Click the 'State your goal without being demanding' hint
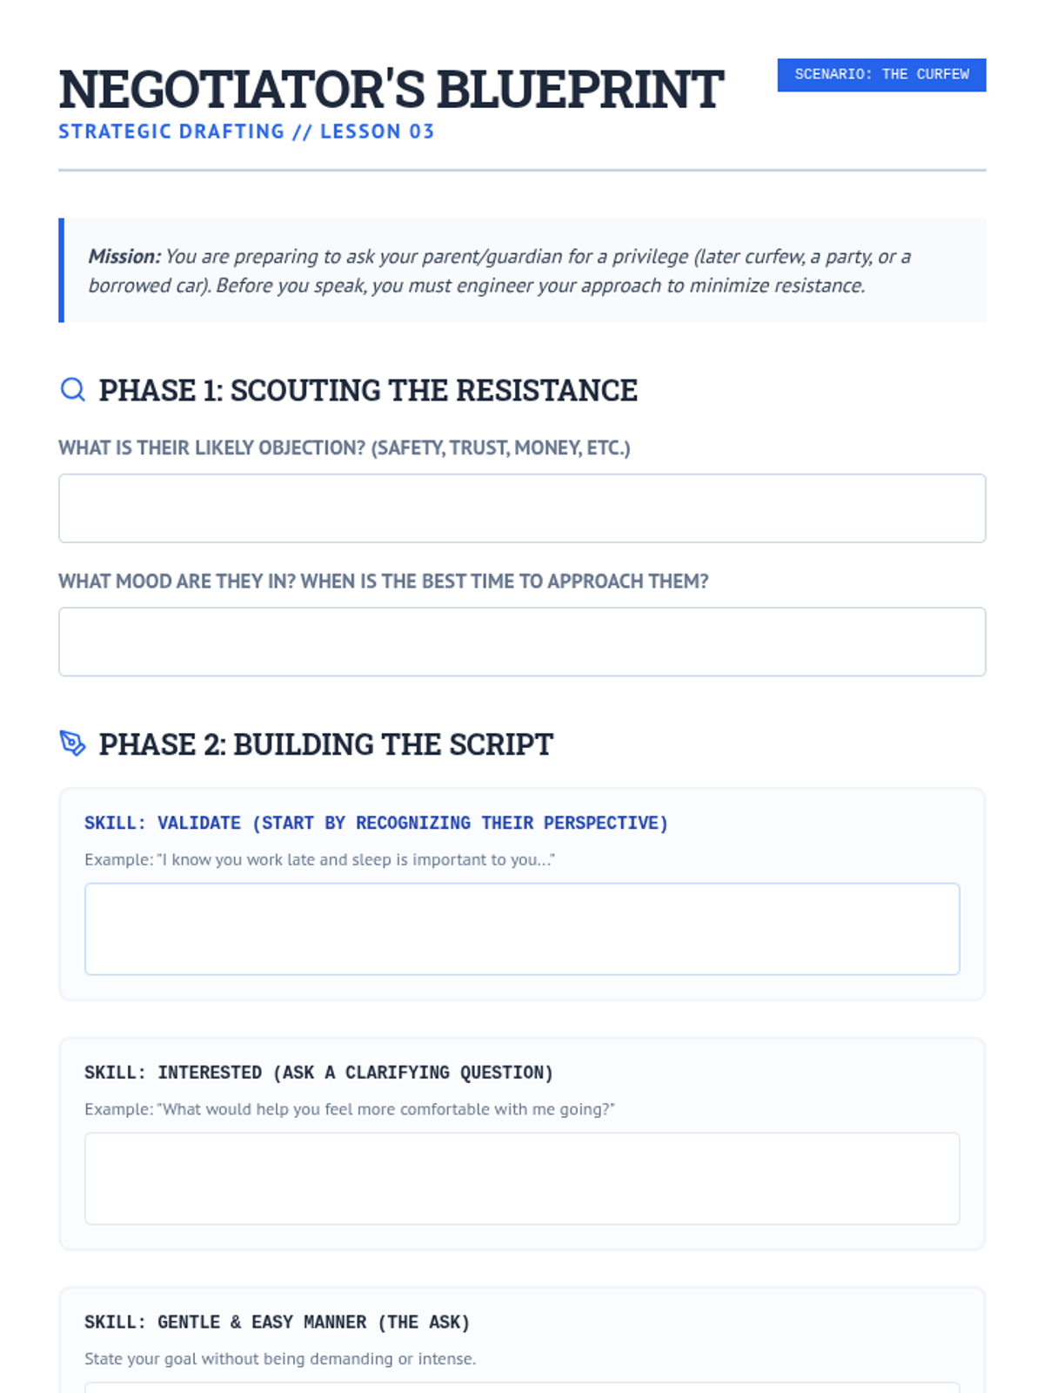The image size is (1044, 1393). pos(280,1359)
